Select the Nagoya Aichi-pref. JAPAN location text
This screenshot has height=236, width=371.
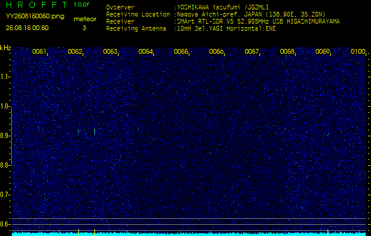coord(251,14)
